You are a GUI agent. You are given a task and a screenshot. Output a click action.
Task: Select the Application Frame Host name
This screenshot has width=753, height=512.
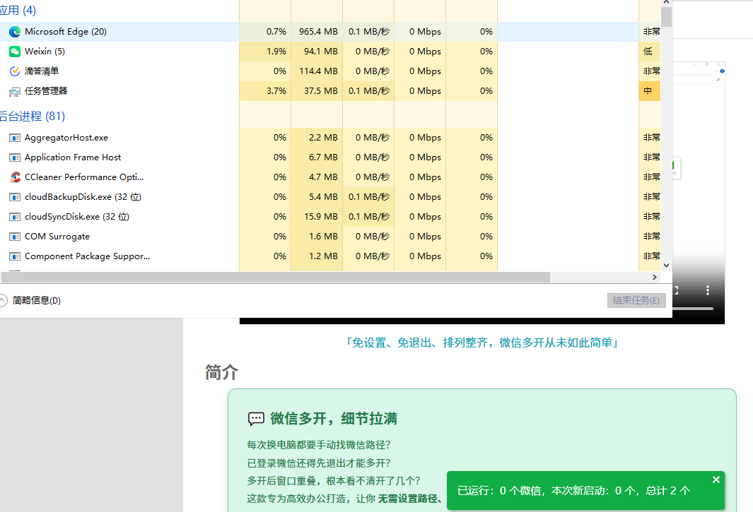[73, 157]
